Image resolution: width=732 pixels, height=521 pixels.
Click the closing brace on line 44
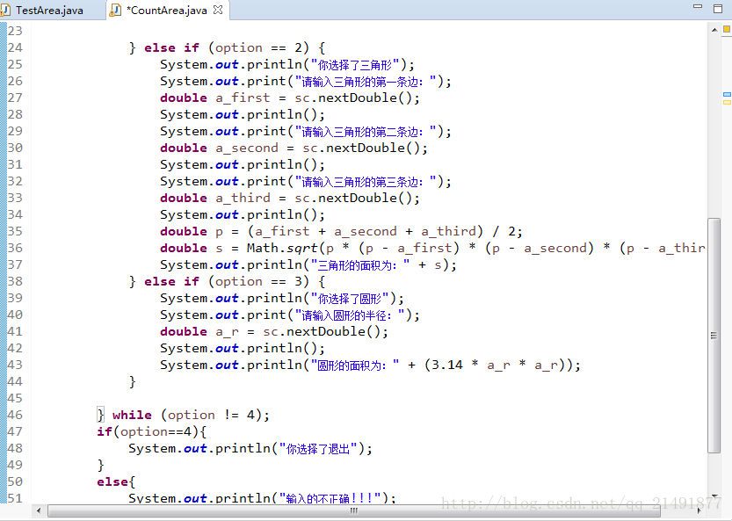tap(133, 382)
